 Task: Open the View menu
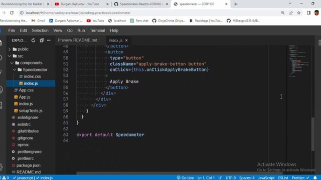tap(58, 30)
